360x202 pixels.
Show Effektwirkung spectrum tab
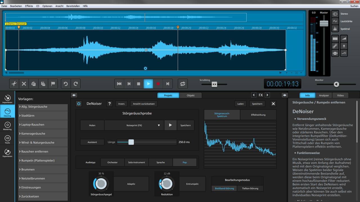coord(258,115)
